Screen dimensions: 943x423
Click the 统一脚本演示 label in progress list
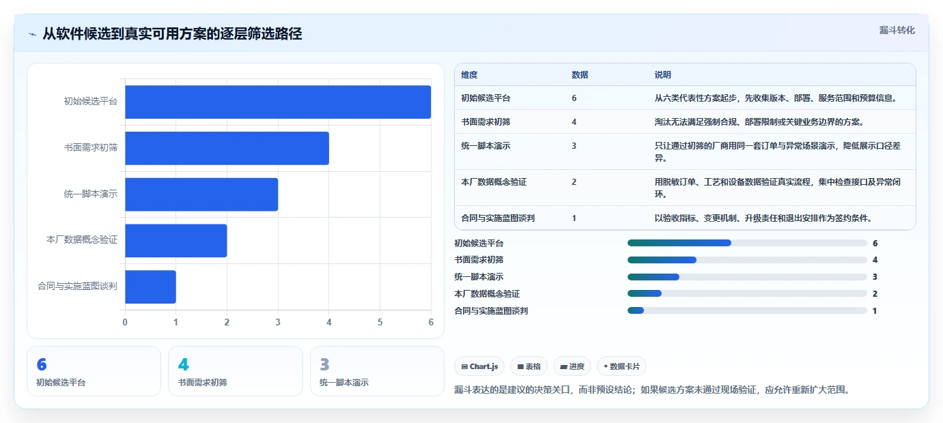pyautogui.click(x=479, y=277)
